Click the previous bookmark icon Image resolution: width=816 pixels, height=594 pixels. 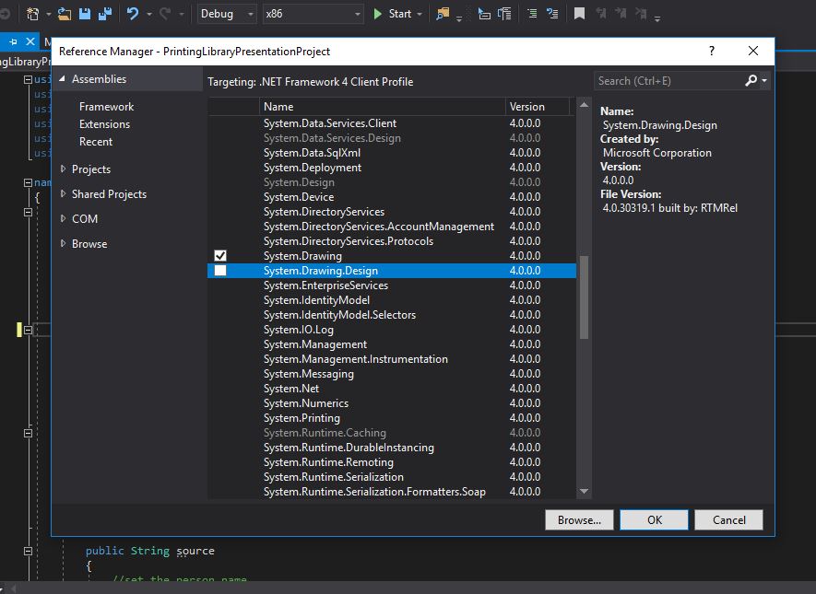click(x=600, y=14)
